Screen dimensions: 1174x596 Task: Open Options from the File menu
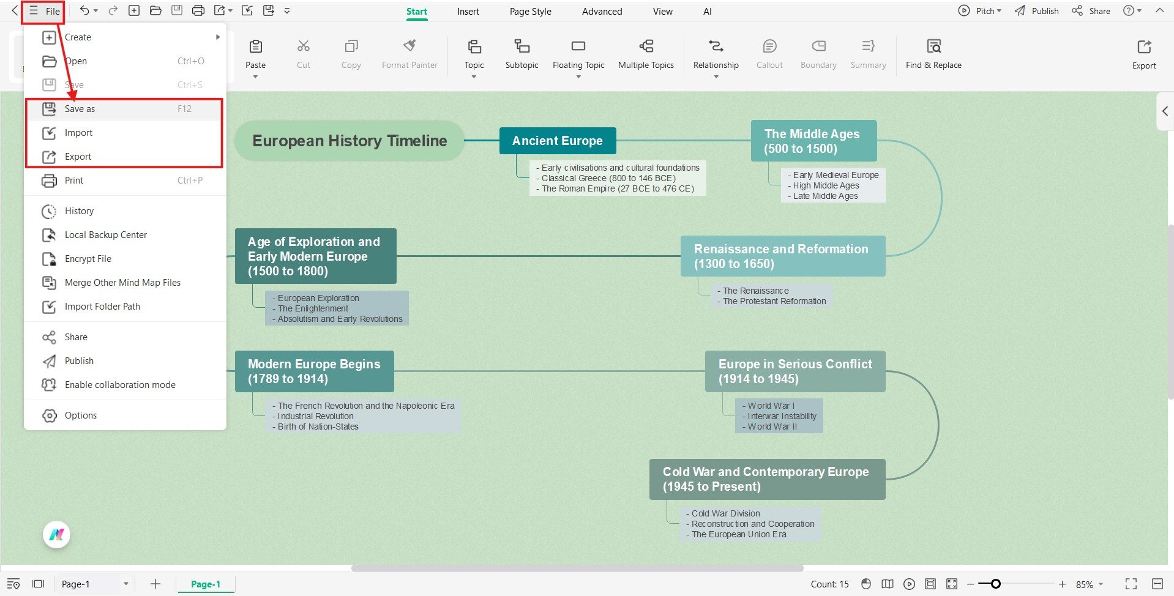point(125,415)
